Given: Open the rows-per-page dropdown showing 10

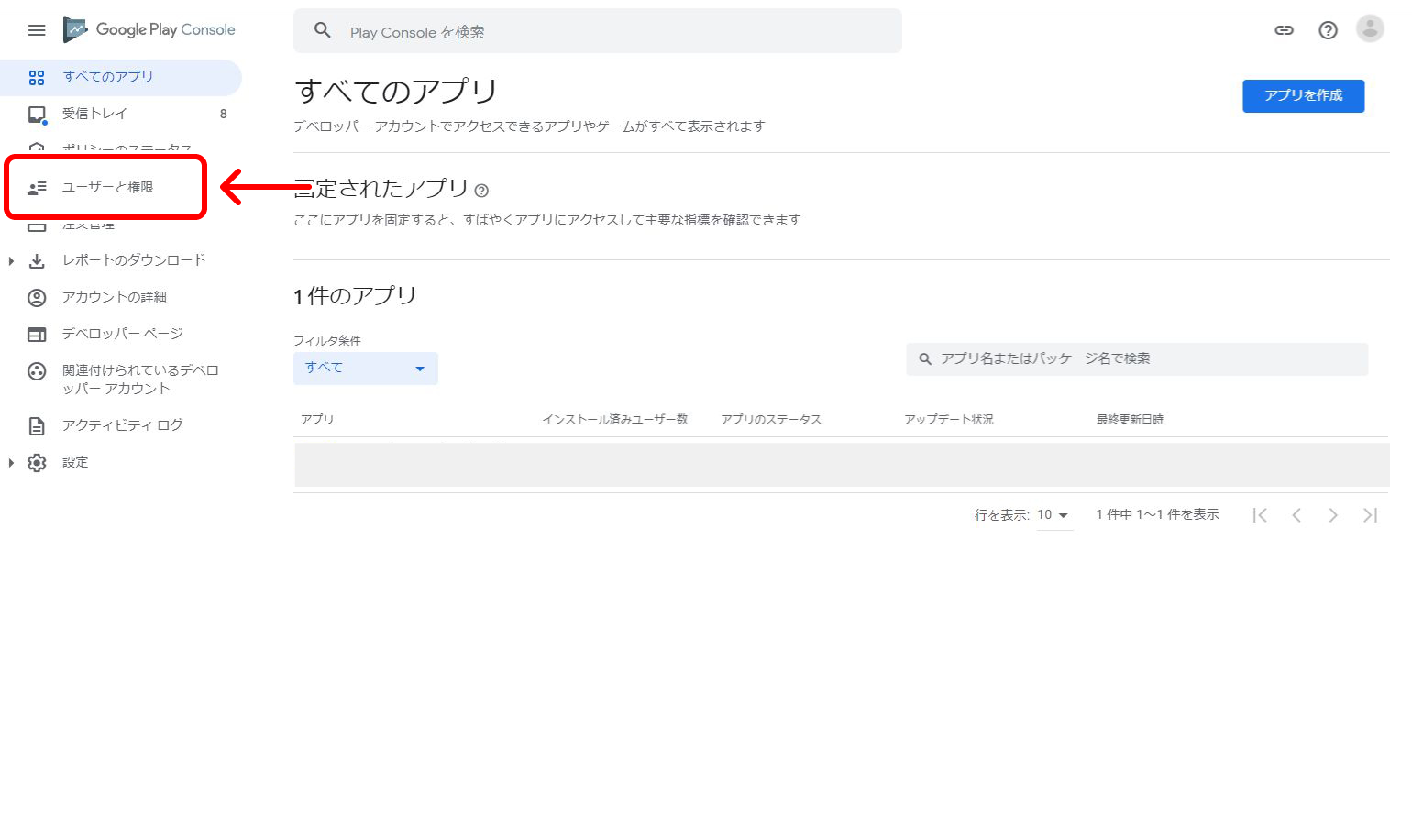Looking at the screenshot, I should (1053, 515).
